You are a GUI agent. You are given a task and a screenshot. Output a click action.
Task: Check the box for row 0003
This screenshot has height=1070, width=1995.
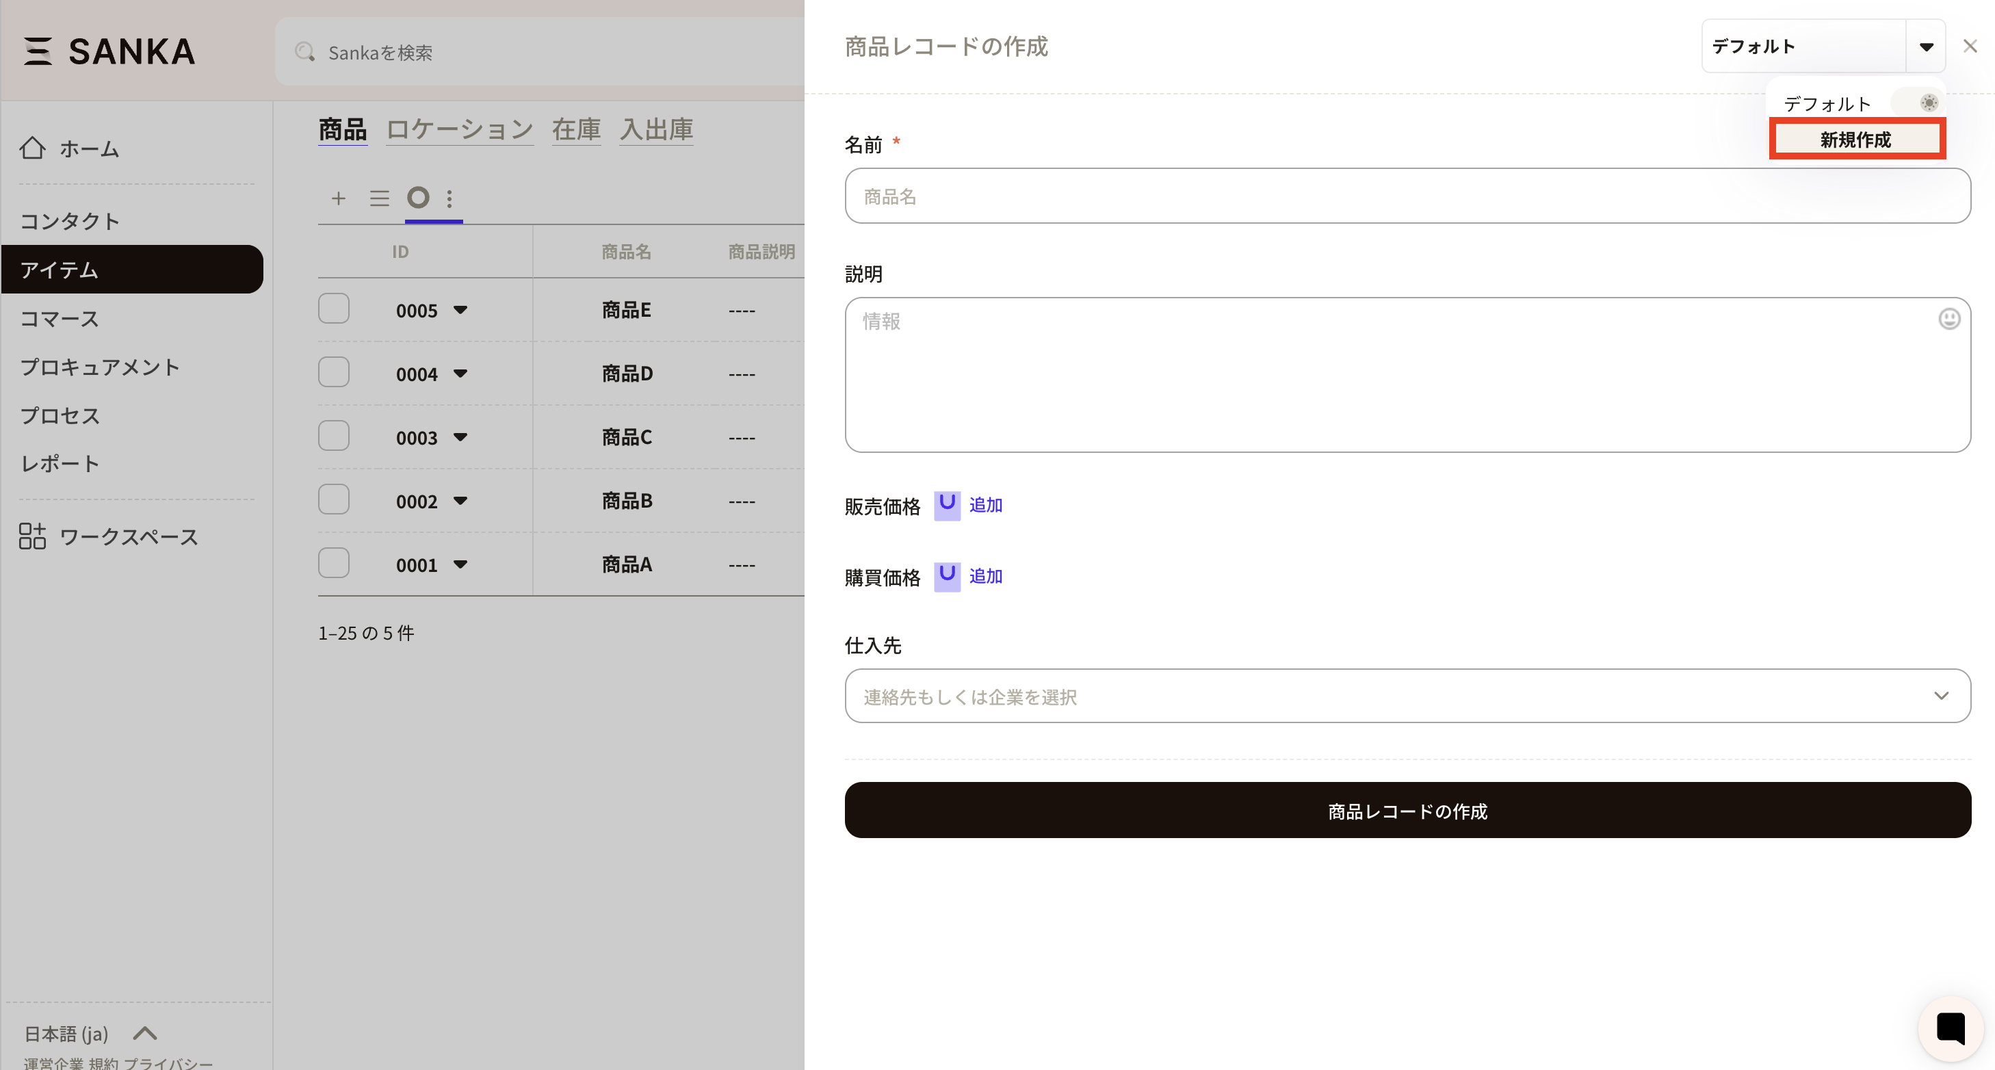click(334, 436)
